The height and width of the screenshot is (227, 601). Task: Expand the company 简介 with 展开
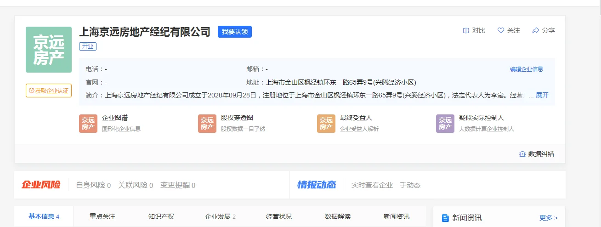click(542, 95)
